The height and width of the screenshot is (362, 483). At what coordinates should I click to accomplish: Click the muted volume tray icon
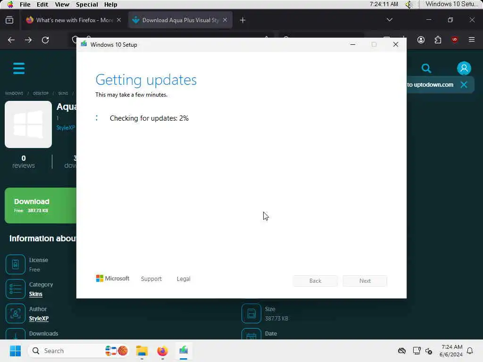coord(428,351)
